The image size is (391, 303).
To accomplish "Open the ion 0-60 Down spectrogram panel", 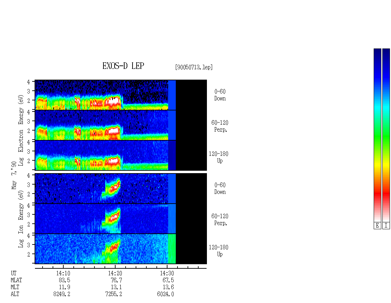I will (x=121, y=188).
